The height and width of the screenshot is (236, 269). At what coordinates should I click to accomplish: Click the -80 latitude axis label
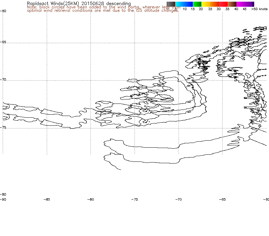3,195
